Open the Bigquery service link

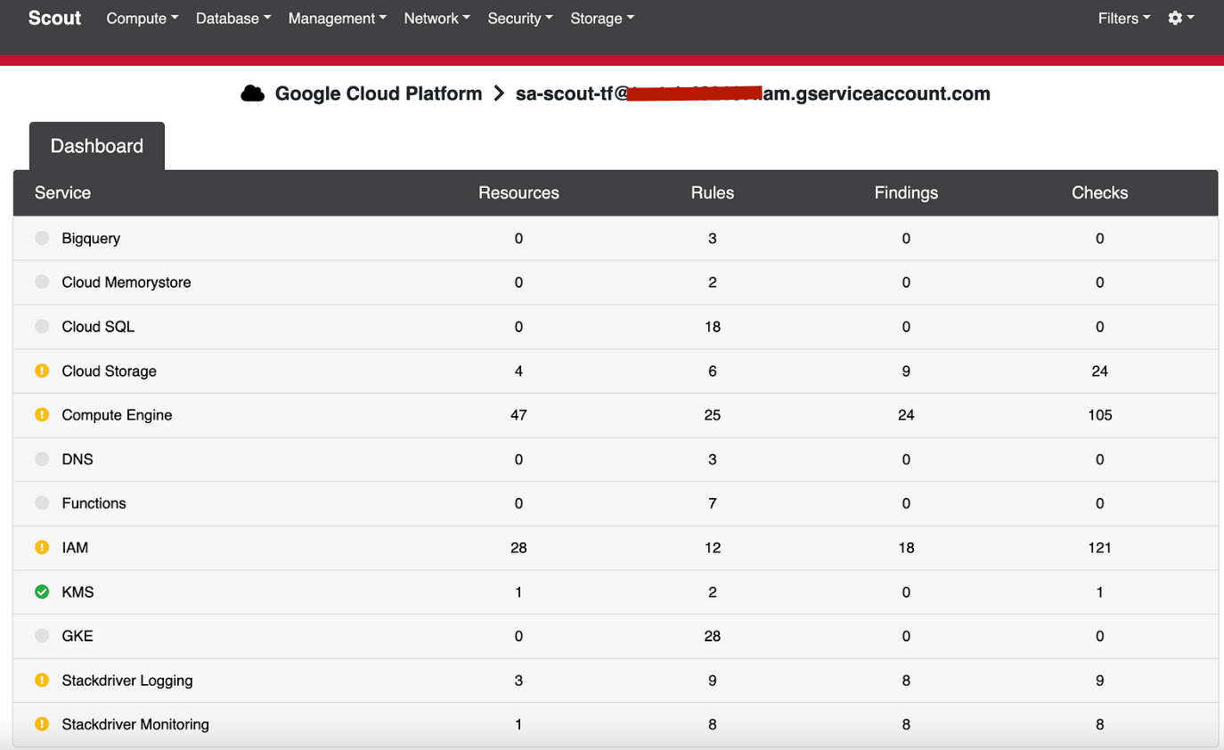pyautogui.click(x=91, y=238)
